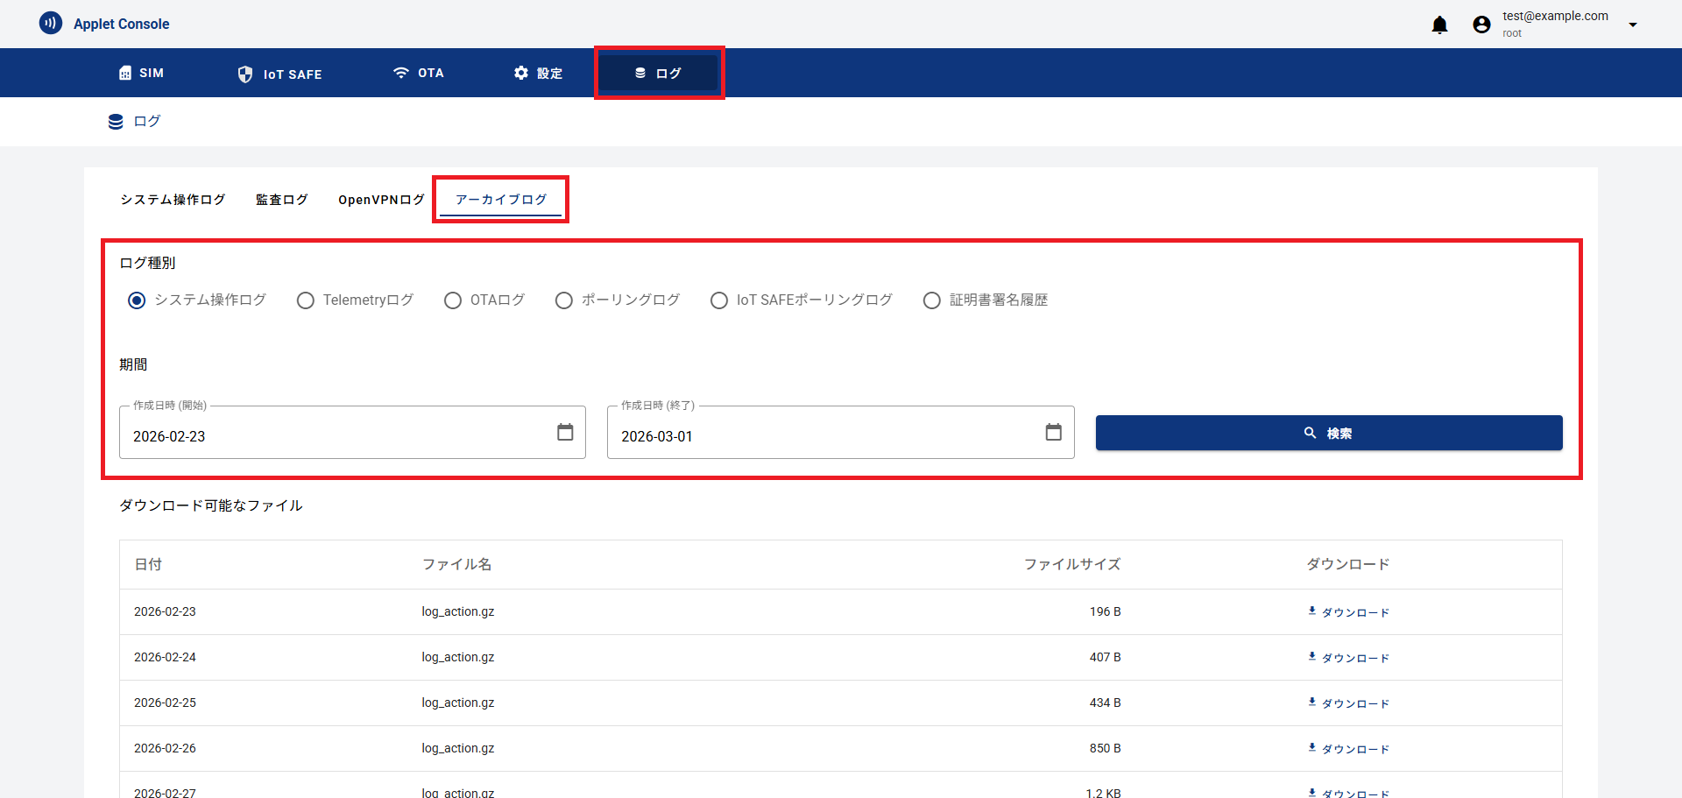The image size is (1682, 798).
Task: Download the 2026-02-24 log_action.gz file
Action: (1348, 658)
